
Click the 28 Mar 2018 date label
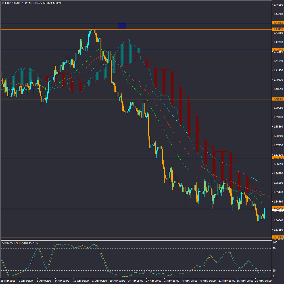8,281
